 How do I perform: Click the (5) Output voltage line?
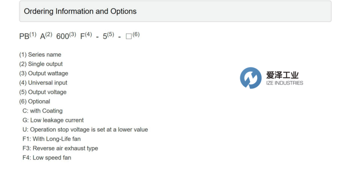tap(43, 92)
